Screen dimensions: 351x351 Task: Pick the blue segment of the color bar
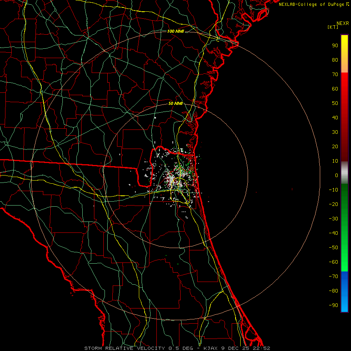point(344,292)
